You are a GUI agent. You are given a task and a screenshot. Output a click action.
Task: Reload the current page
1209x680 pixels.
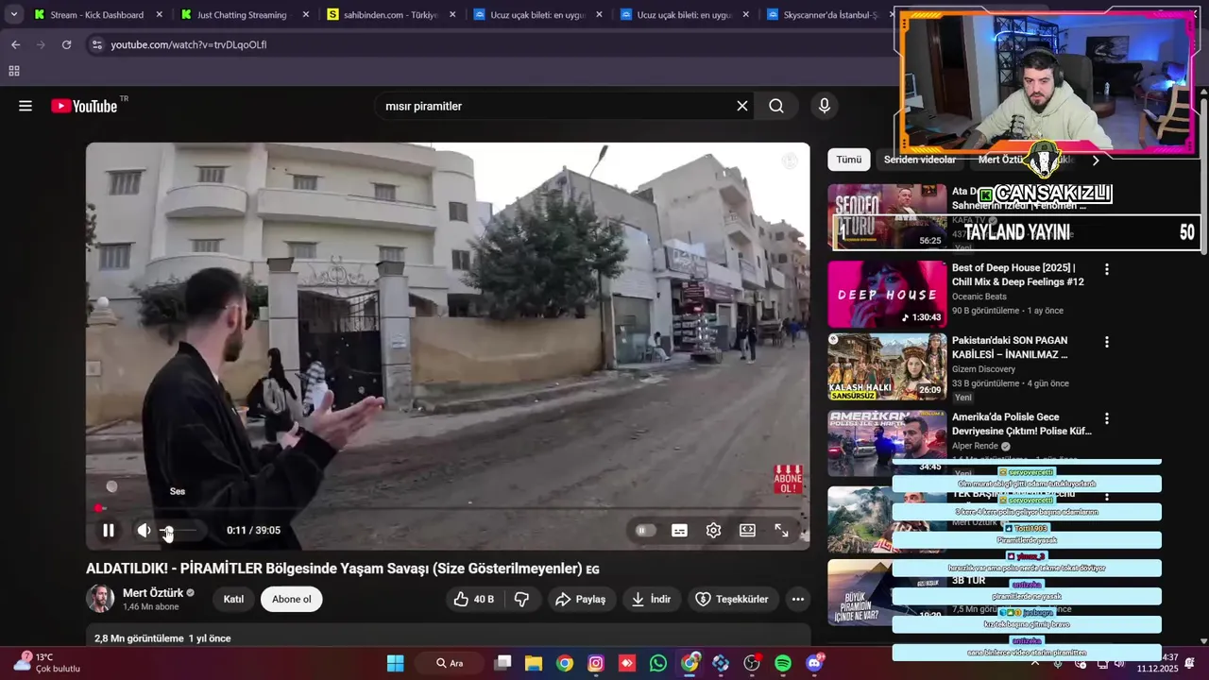pos(66,44)
